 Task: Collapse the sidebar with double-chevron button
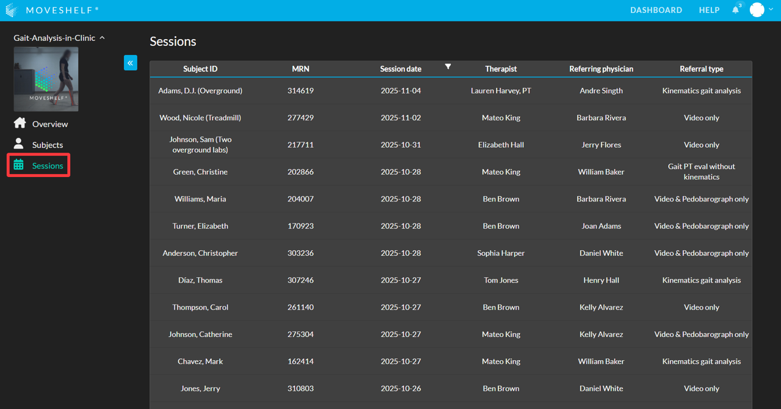click(x=131, y=63)
